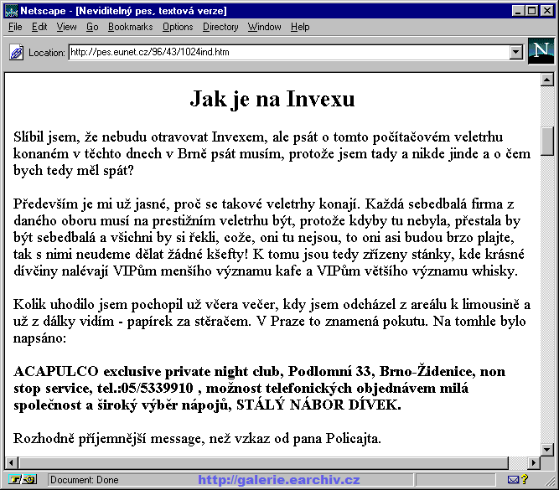
Task: Click the security key icon in status bar
Action: 23,480
